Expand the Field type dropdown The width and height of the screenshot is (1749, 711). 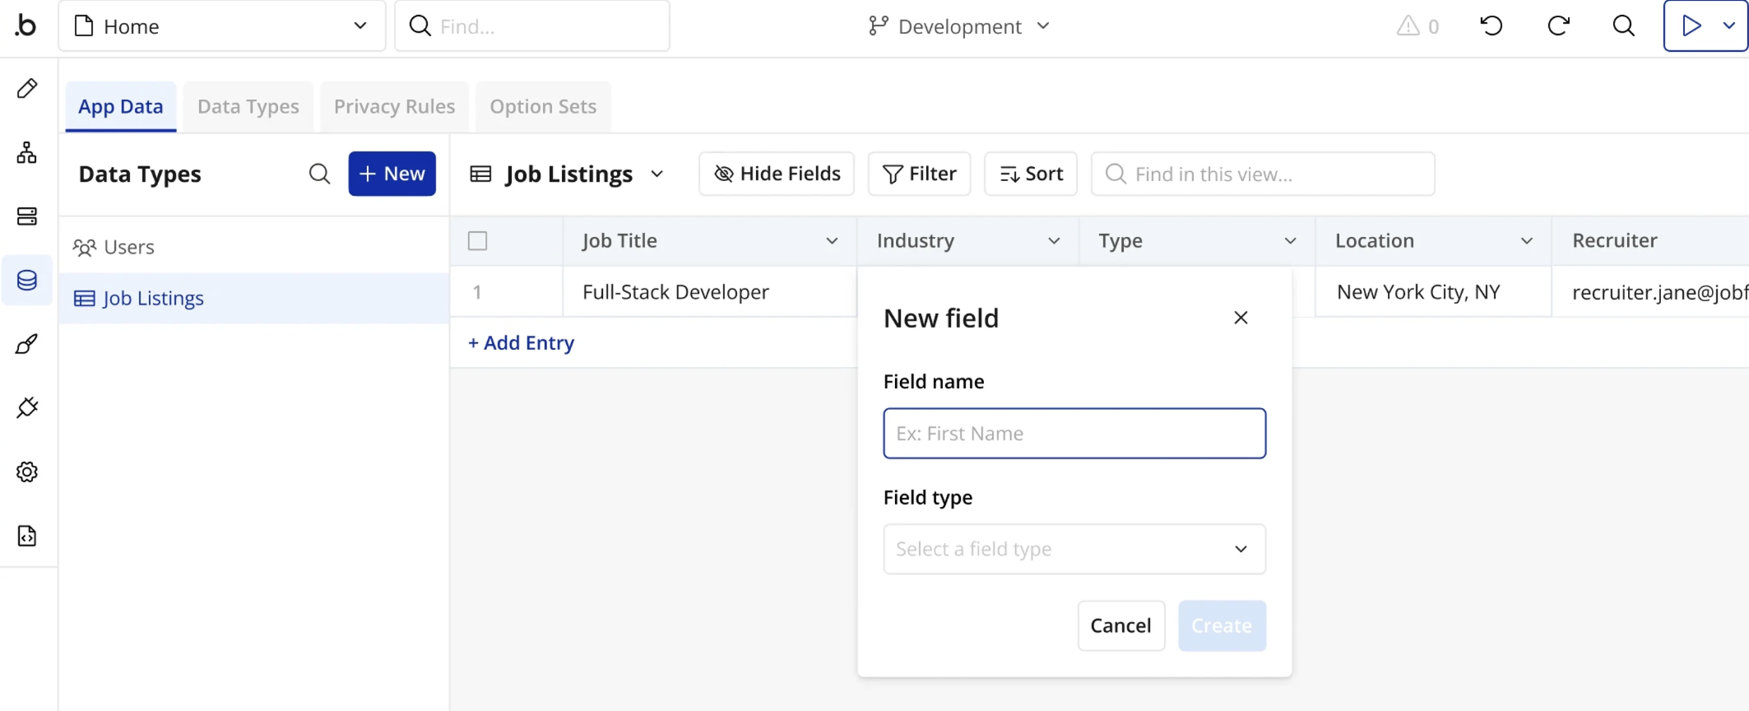[x=1074, y=549]
